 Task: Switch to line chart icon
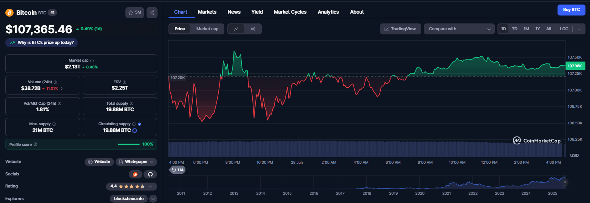236,29
